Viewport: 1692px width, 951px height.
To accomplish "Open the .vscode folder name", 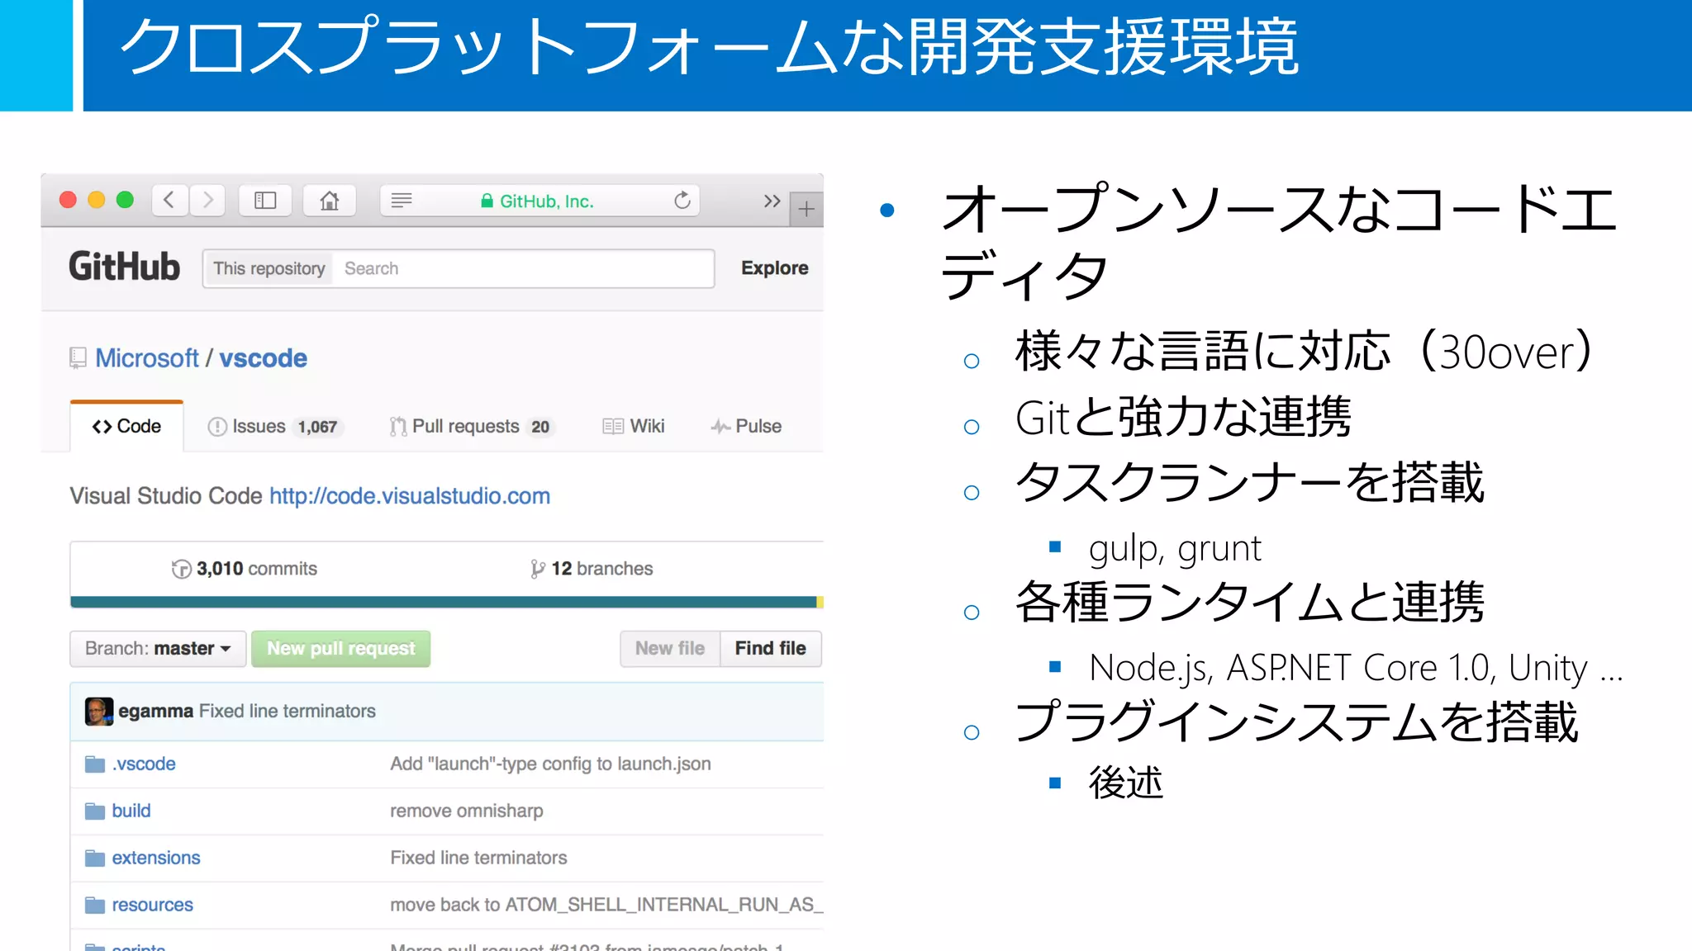I will (x=144, y=764).
